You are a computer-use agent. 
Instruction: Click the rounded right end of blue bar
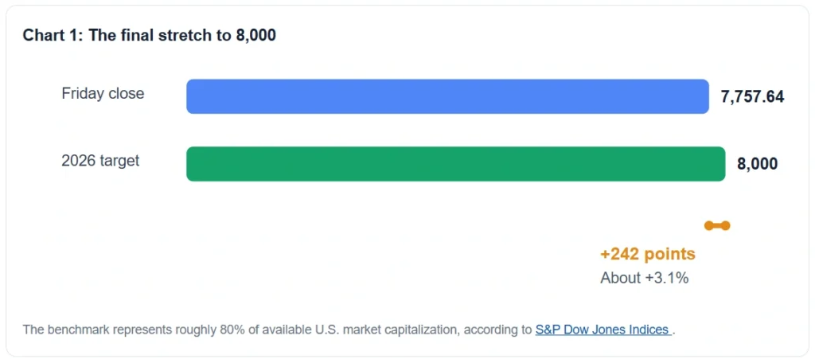coord(704,96)
